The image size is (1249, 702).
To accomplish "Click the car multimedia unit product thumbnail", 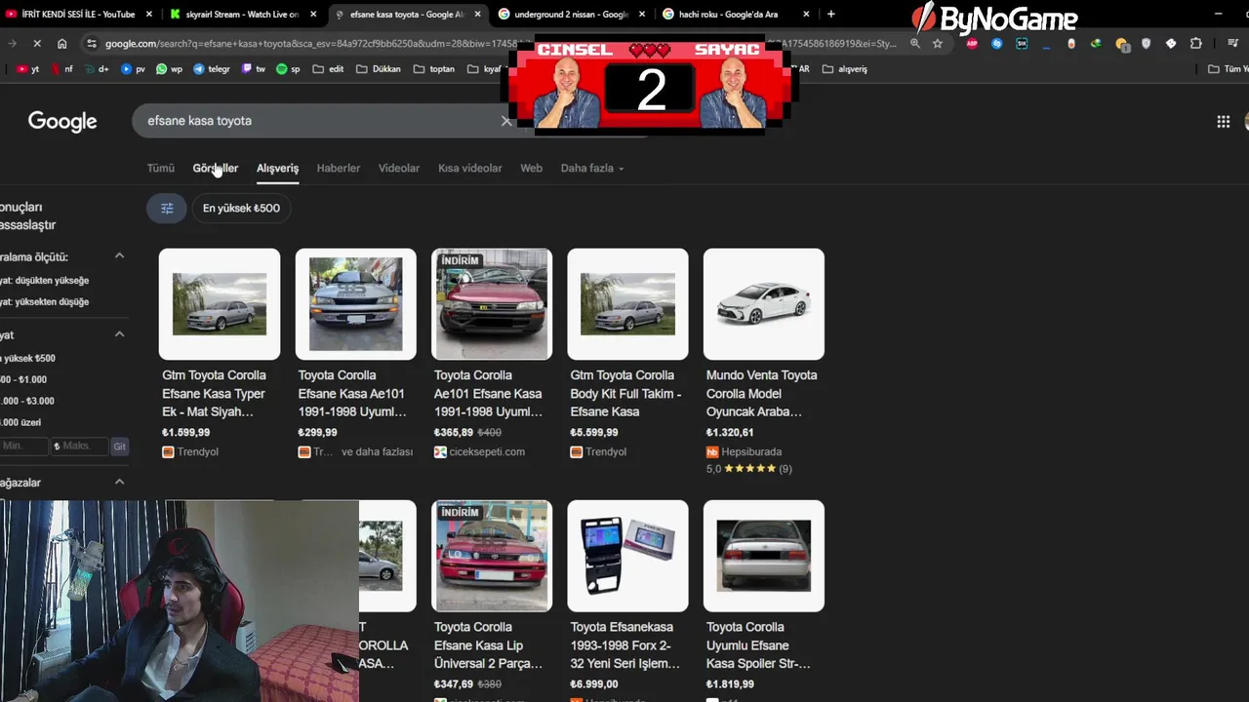I will click(x=627, y=556).
